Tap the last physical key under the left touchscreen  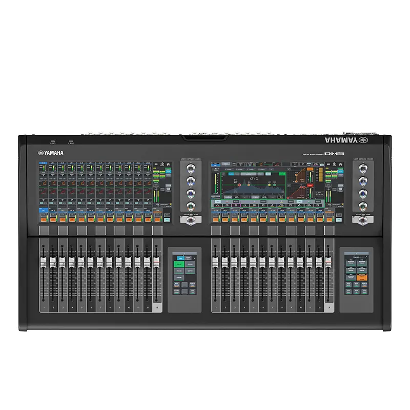(157, 231)
